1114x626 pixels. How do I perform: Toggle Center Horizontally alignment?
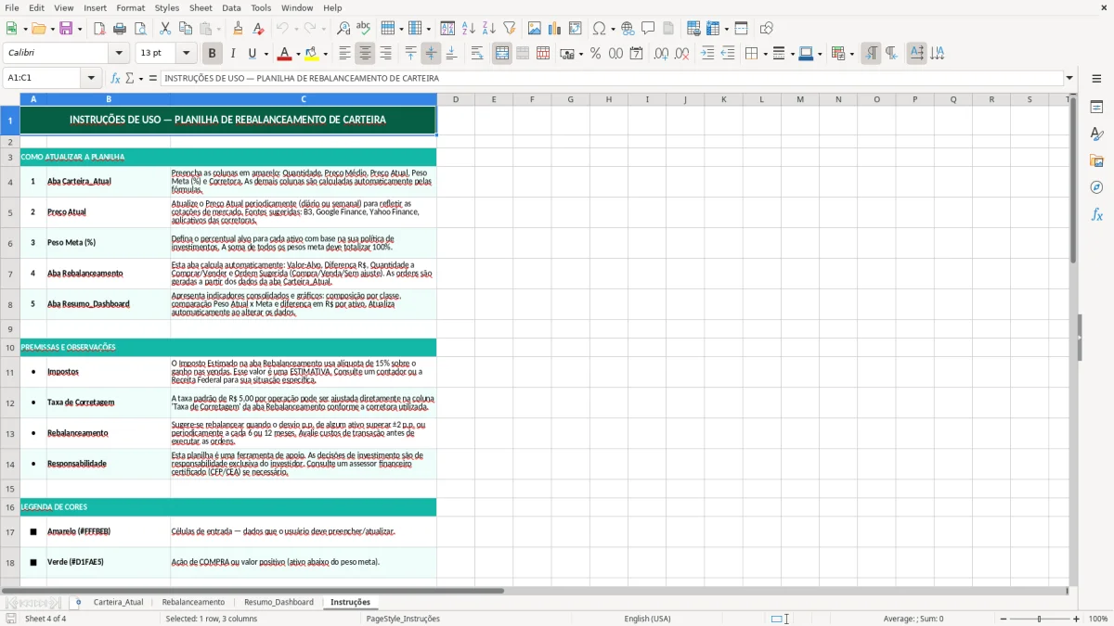click(x=365, y=54)
